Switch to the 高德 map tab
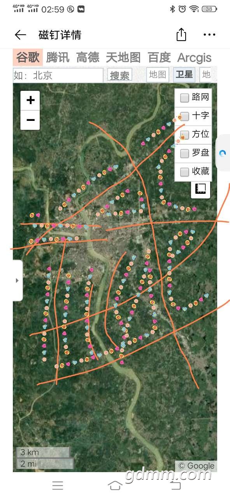This screenshot has height=499, width=230. (x=88, y=58)
